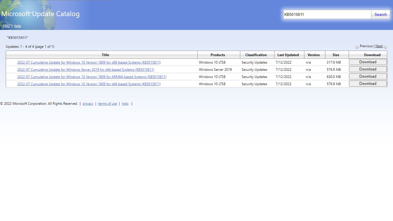This screenshot has height=221, width=393.
Task: Go to Next results page link
Action: [379, 46]
